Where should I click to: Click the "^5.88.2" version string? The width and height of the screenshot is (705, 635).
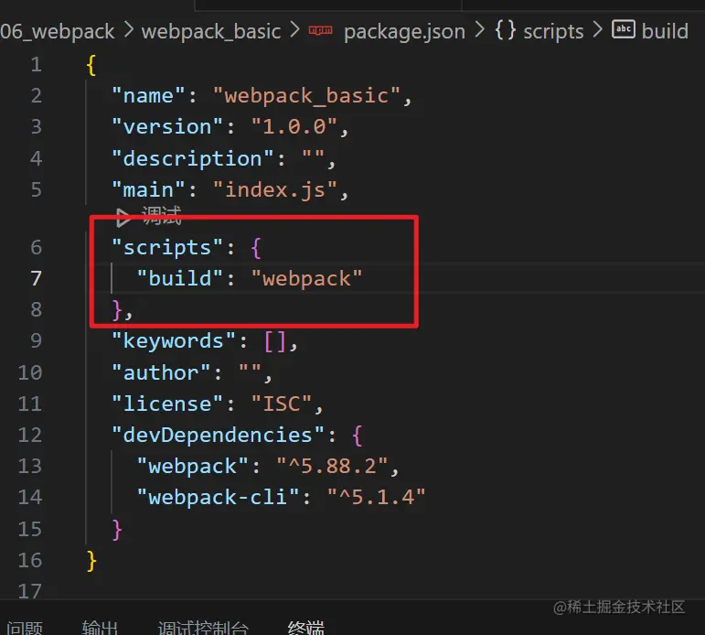332,467
